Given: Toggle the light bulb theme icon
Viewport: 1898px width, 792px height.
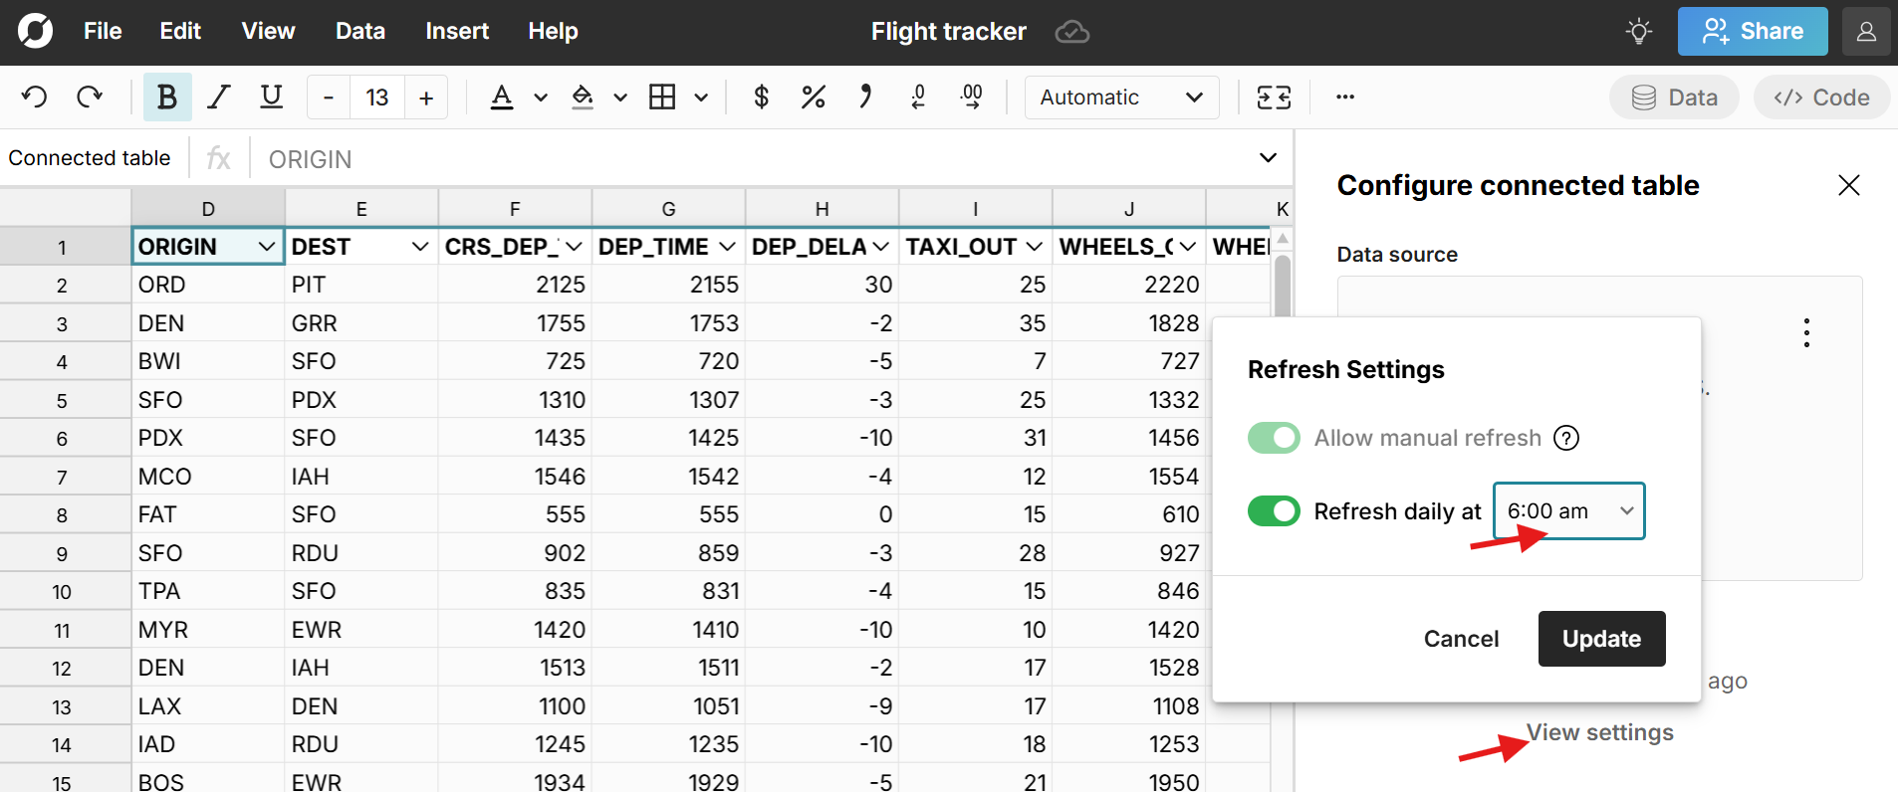Looking at the screenshot, I should click(1638, 32).
